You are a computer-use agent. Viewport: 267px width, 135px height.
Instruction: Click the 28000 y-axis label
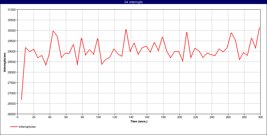pos(12,72)
